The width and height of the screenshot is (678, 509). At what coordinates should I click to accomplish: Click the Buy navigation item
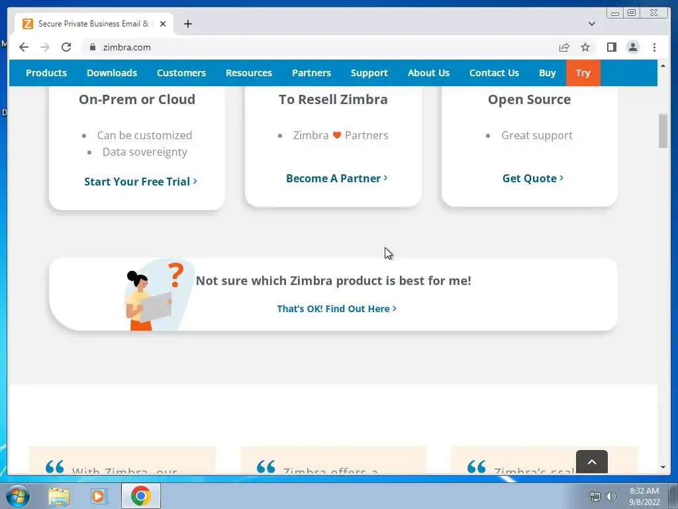pyautogui.click(x=548, y=73)
